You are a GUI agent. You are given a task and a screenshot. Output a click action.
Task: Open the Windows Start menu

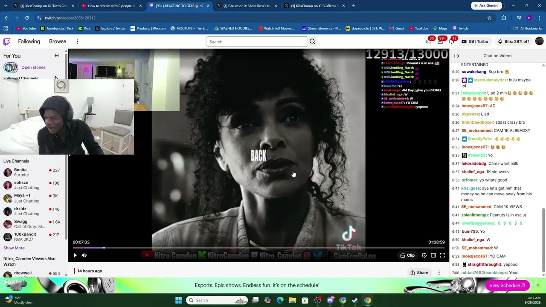click(x=178, y=300)
